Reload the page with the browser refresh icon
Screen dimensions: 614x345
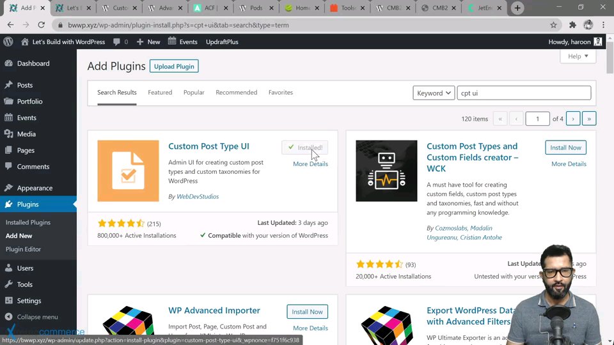click(41, 25)
